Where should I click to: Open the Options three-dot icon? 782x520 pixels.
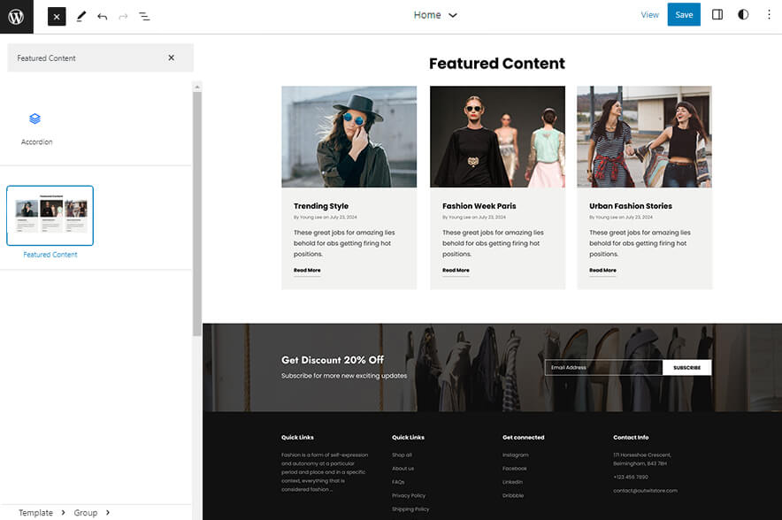point(768,14)
